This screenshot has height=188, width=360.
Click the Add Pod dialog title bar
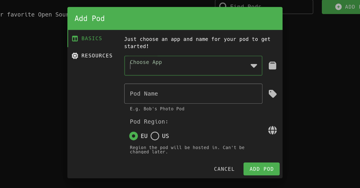(175, 19)
